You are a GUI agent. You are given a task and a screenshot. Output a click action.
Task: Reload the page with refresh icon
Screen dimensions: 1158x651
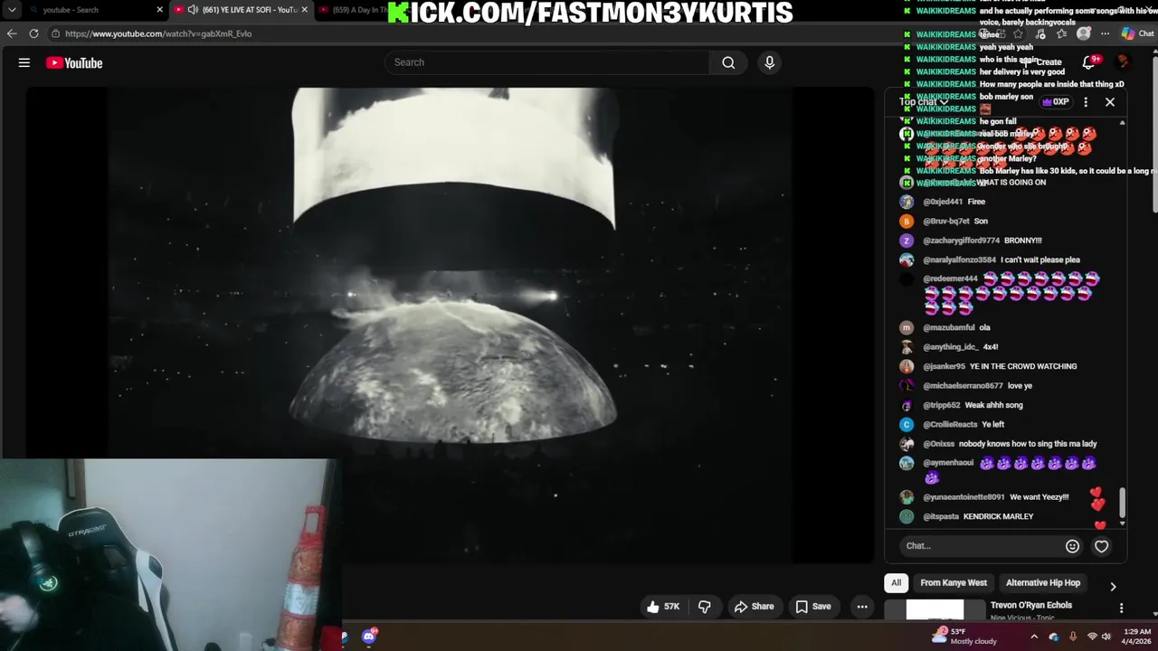[33, 33]
